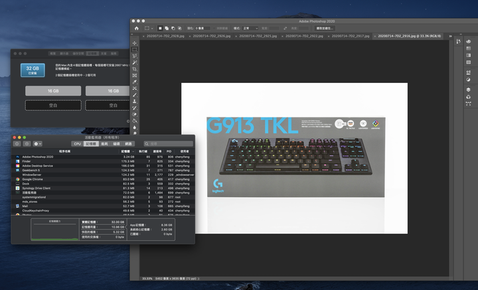Open the Properties panel icon
Screen dimensions: 478x290
pyautogui.click(x=469, y=72)
